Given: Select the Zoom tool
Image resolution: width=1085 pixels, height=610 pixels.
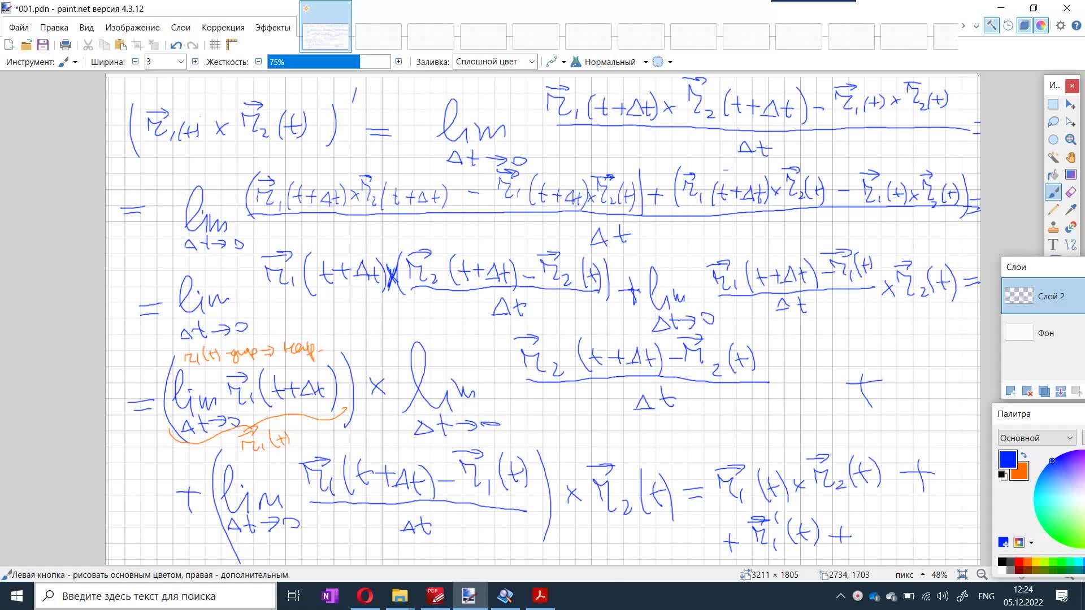Looking at the screenshot, I should [1070, 140].
